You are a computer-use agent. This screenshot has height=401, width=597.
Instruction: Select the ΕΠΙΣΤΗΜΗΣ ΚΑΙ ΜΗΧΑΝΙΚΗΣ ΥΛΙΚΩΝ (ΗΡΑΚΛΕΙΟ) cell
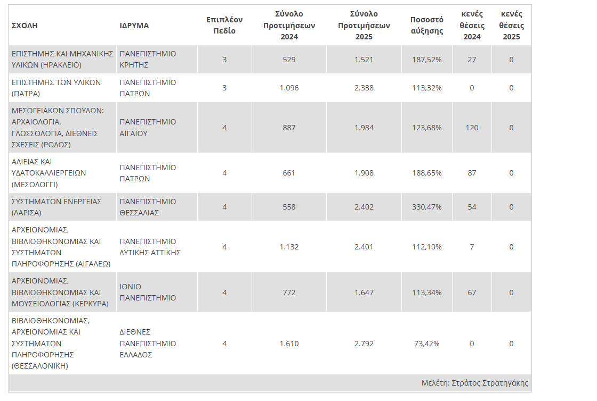coord(63,60)
